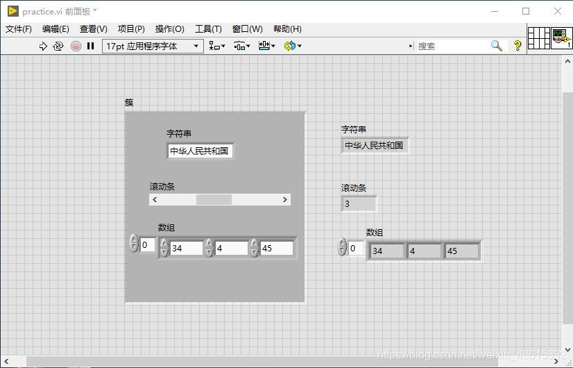The width and height of the screenshot is (573, 368).
Task: Click the magnifier search icon
Action: pos(496,46)
